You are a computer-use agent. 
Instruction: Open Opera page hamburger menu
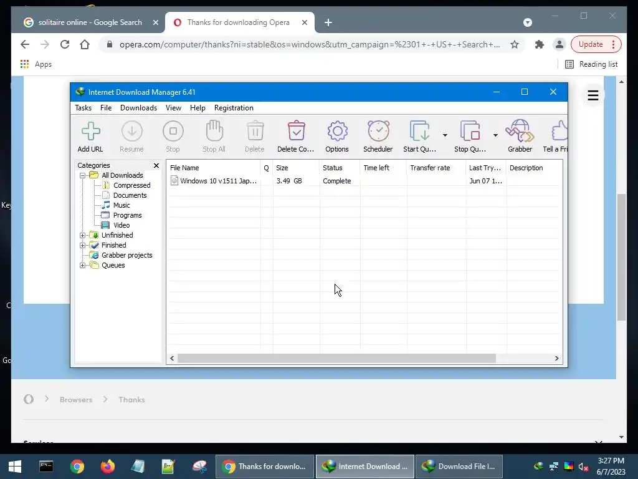click(593, 95)
